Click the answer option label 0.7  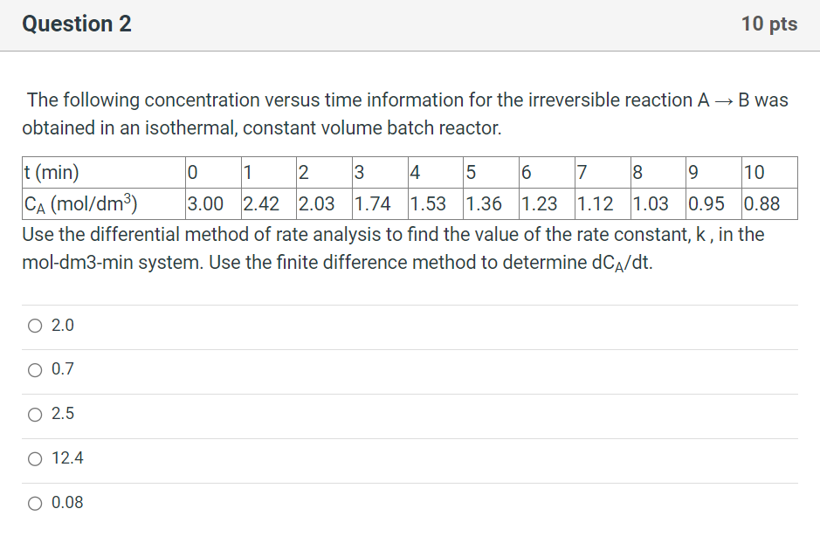63,370
